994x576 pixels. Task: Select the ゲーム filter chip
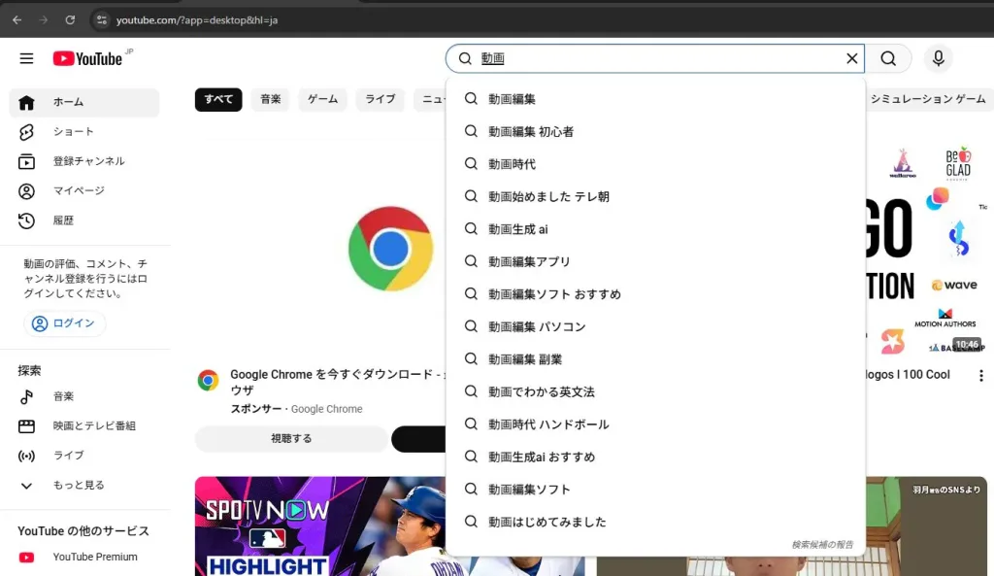click(322, 100)
